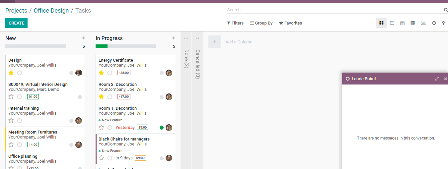Click the 09:00 hours badge

140,158
